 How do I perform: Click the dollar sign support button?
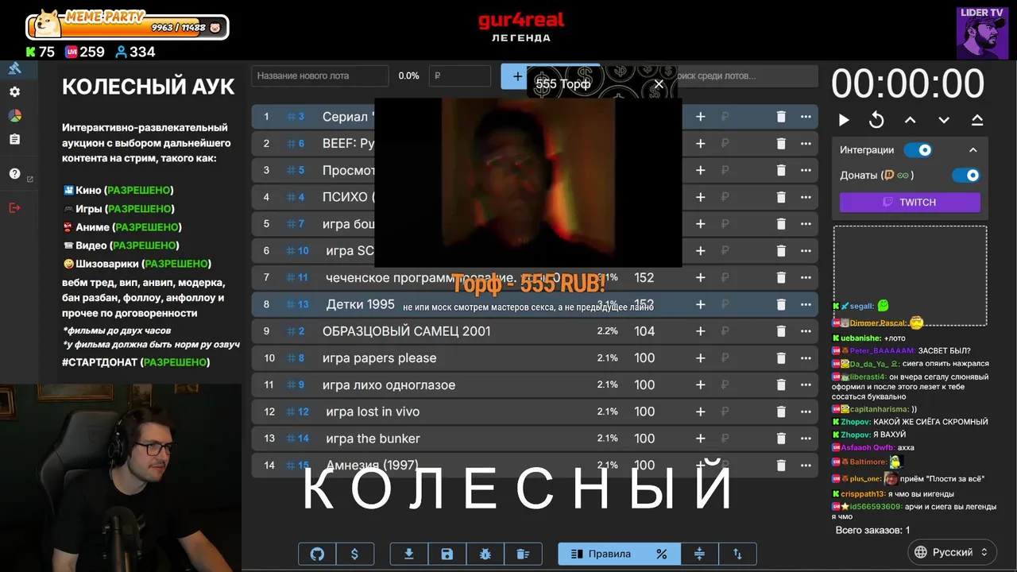[354, 554]
